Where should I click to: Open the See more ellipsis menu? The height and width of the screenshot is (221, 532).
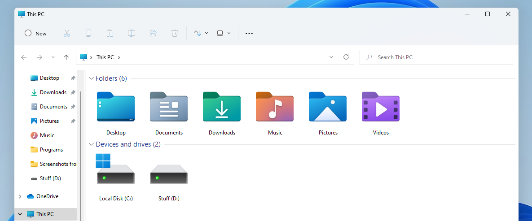[249, 34]
